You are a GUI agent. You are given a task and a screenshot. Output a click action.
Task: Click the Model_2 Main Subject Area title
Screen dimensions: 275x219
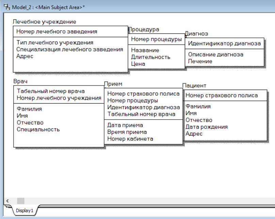[x=48, y=7]
